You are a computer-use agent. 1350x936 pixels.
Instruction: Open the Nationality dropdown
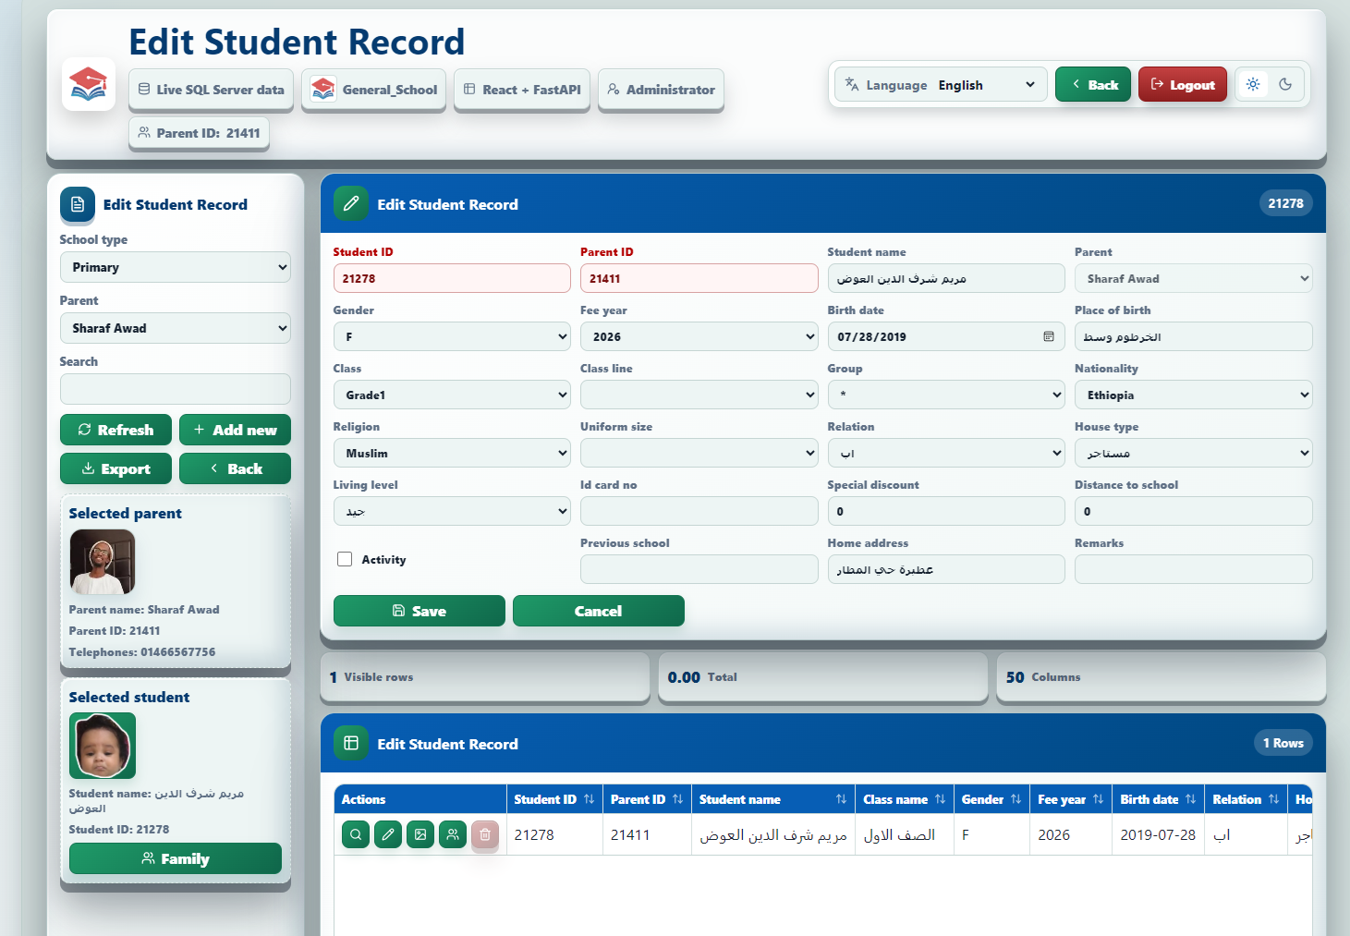(1193, 395)
